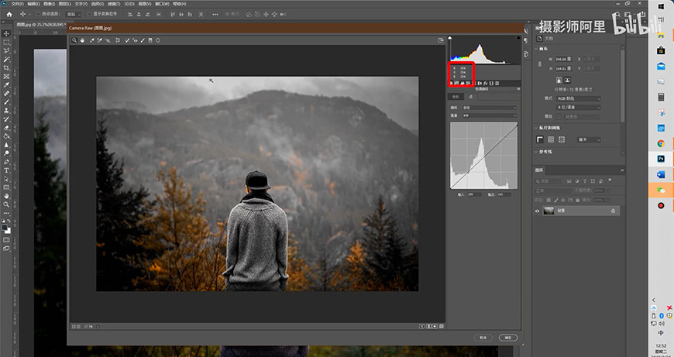The image size is (674, 357).
Task: Select the Hand tool in Photoshop toolbar
Action: [x=6, y=196]
